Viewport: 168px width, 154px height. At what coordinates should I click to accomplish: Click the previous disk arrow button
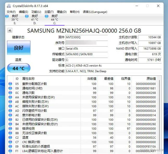pyautogui.click(x=10, y=30)
